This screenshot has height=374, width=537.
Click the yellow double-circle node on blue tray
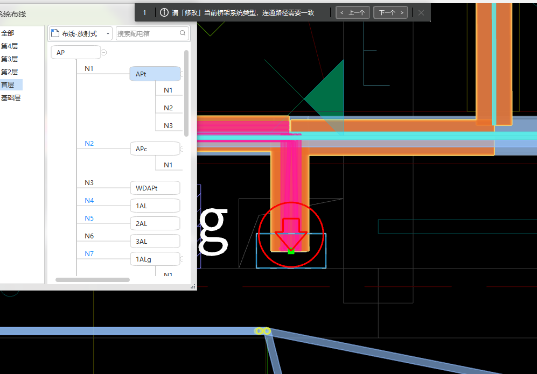pyautogui.click(x=263, y=331)
